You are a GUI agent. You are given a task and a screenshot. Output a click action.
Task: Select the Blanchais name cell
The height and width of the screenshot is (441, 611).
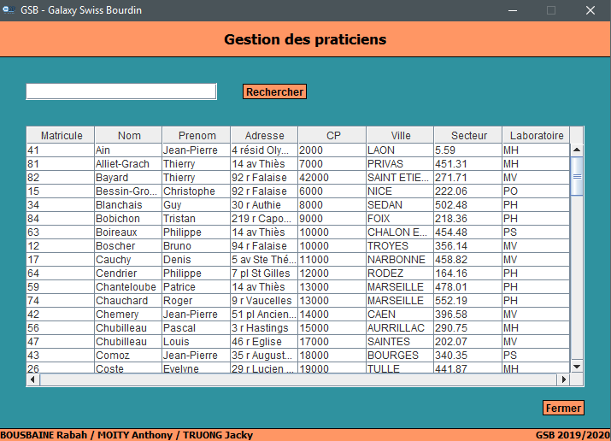(127, 205)
